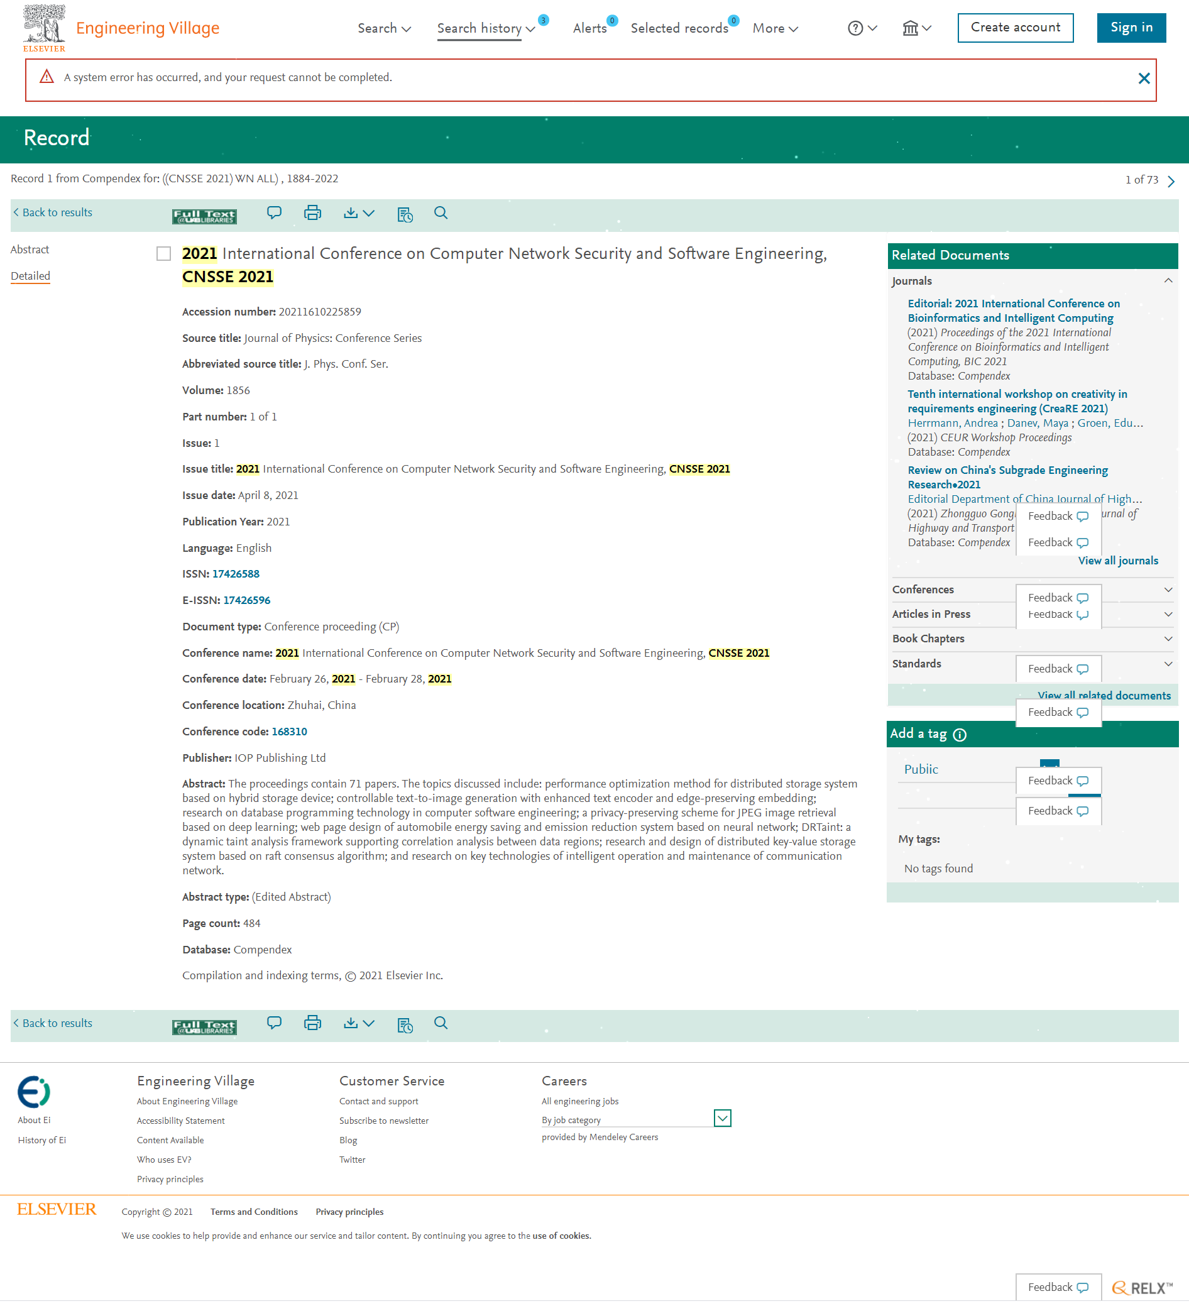Open By job category dropdown

[x=723, y=1119]
